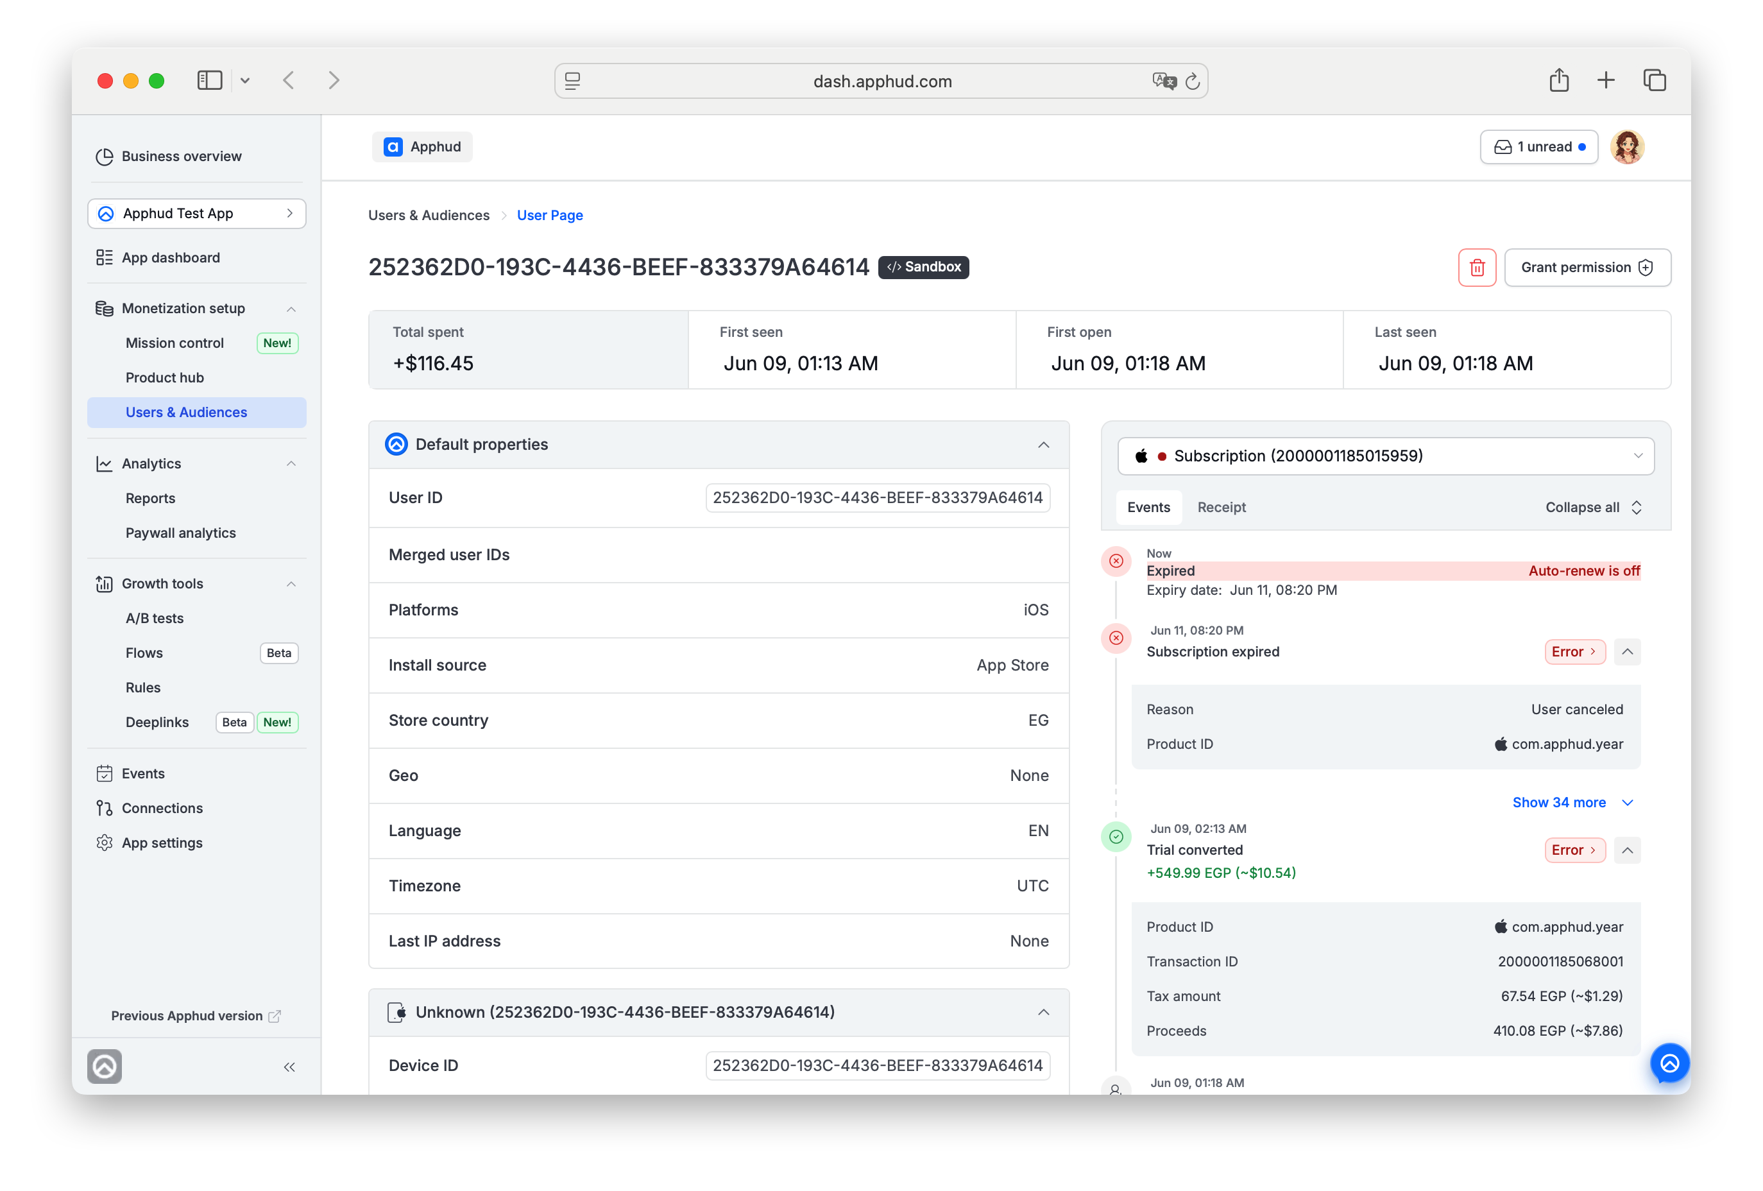Click the translate icon in address bar
The image size is (1763, 1191).
(x=1163, y=81)
